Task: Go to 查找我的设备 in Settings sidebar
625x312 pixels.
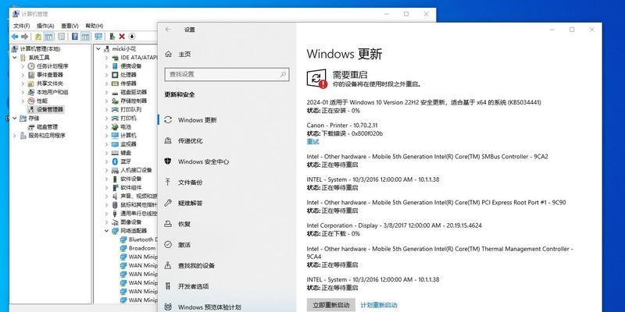Action: [x=197, y=265]
